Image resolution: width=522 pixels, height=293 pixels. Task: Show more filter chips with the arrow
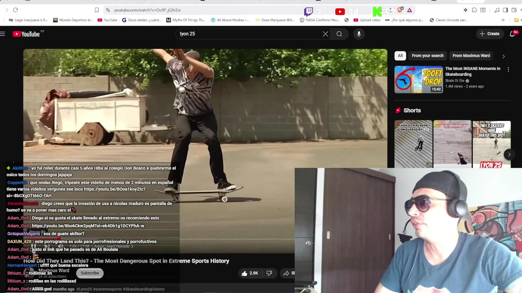coord(503,56)
